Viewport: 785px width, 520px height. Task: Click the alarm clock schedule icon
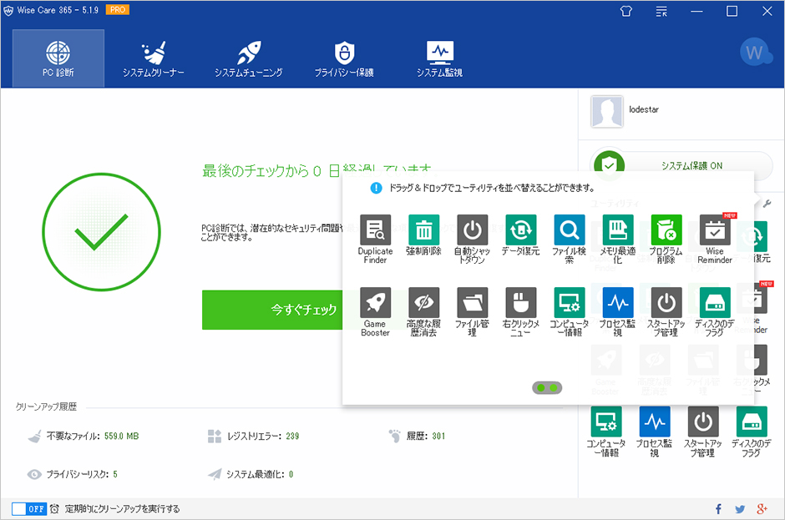(x=54, y=509)
